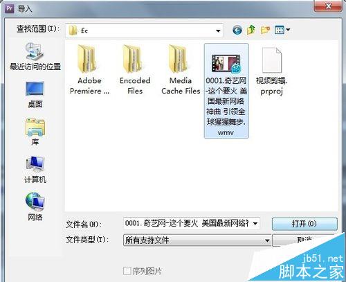Select Computer (计算机) in sidebar
The width and height of the screenshot is (346, 282).
tap(35, 170)
